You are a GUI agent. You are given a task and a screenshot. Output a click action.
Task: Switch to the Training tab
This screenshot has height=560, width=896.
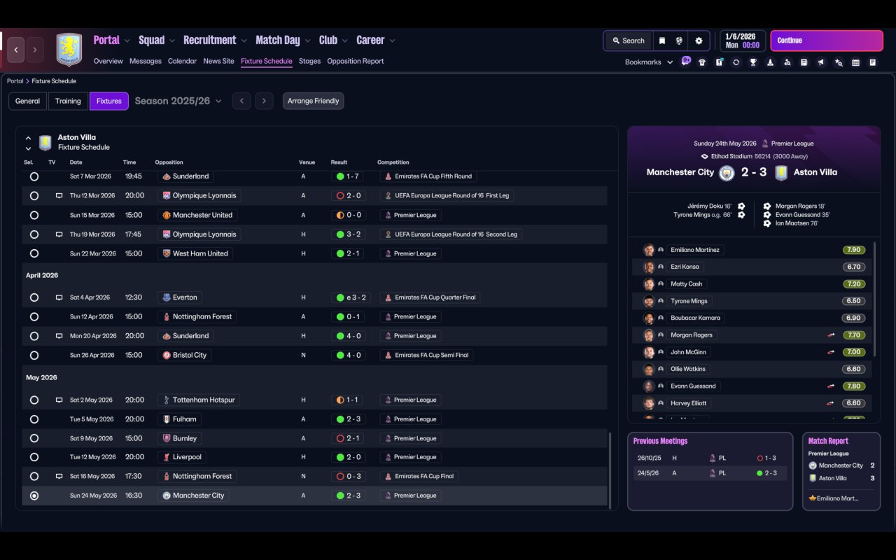coord(68,101)
